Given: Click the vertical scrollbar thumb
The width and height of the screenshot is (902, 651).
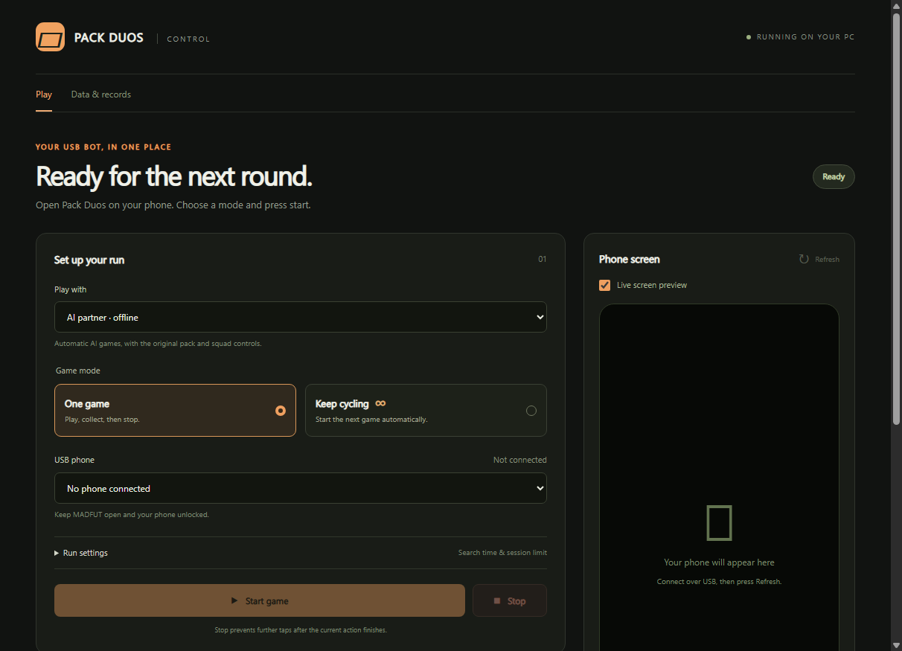Looking at the screenshot, I should pyautogui.click(x=896, y=219).
